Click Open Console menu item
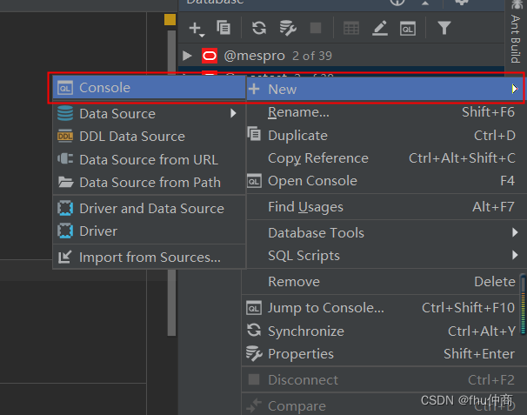 tap(385, 181)
